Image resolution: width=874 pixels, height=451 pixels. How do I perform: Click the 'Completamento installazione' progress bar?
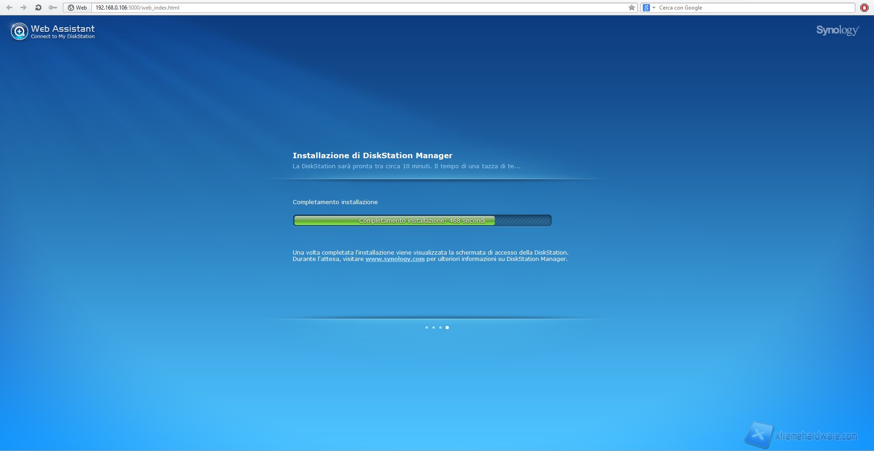point(422,221)
